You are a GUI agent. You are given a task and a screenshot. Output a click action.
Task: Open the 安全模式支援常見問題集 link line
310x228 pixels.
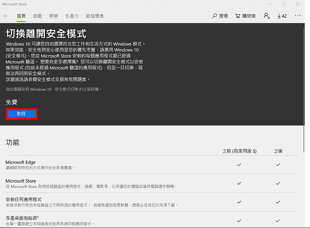(47, 79)
